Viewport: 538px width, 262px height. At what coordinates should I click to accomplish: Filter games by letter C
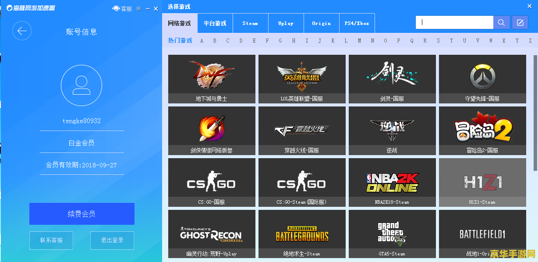coord(228,41)
